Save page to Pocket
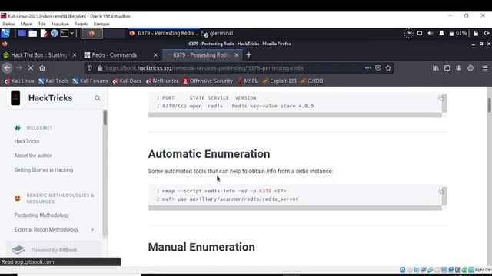This screenshot has width=492, height=276. [378, 68]
